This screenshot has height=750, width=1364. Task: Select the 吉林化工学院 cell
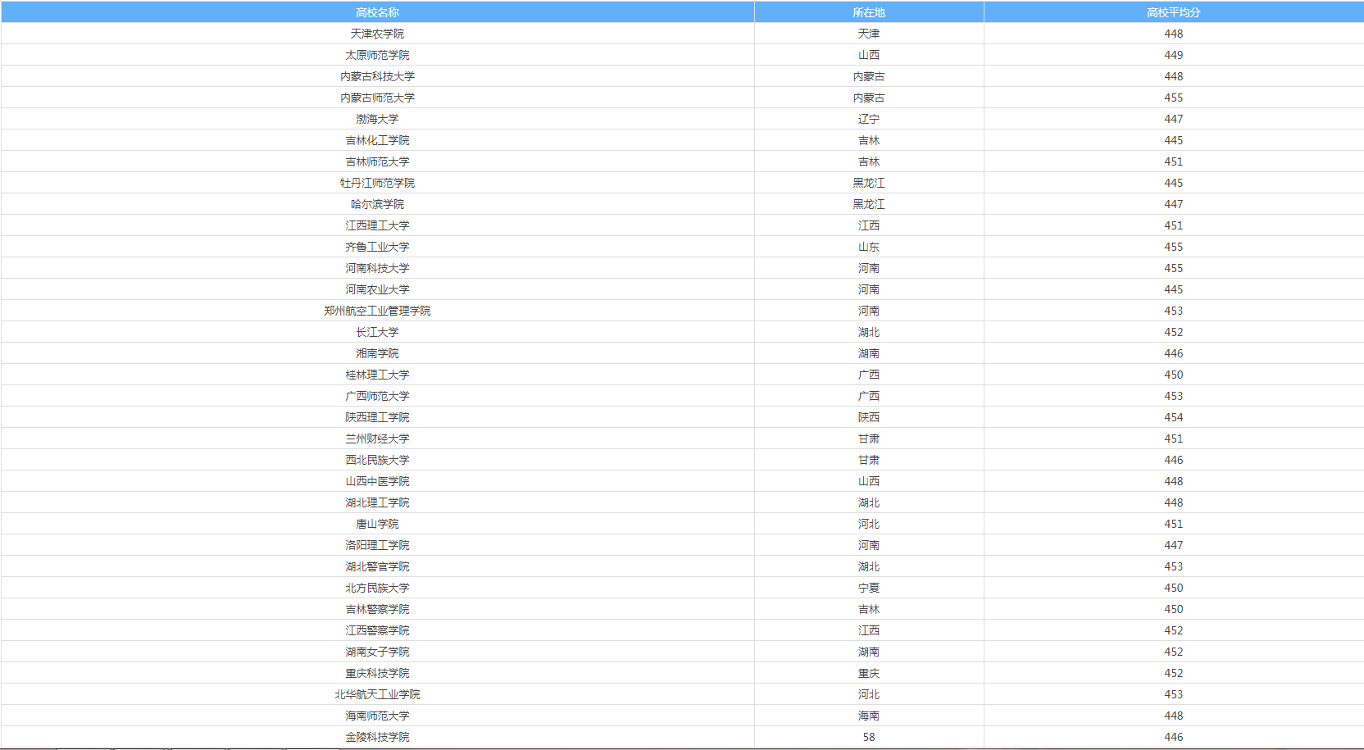coord(377,140)
